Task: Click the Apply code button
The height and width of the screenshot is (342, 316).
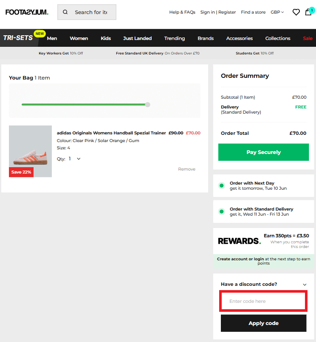Action: point(263,323)
